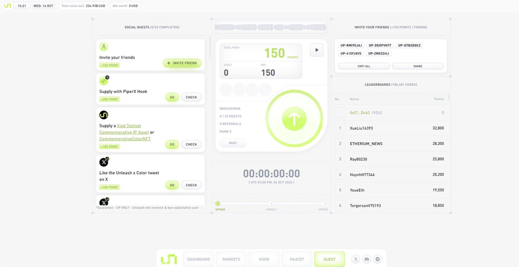Click GO for Like the Unleash tweet quest

coord(172,185)
